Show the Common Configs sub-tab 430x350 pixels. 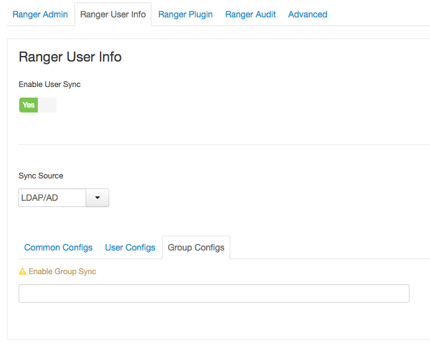[x=58, y=247]
